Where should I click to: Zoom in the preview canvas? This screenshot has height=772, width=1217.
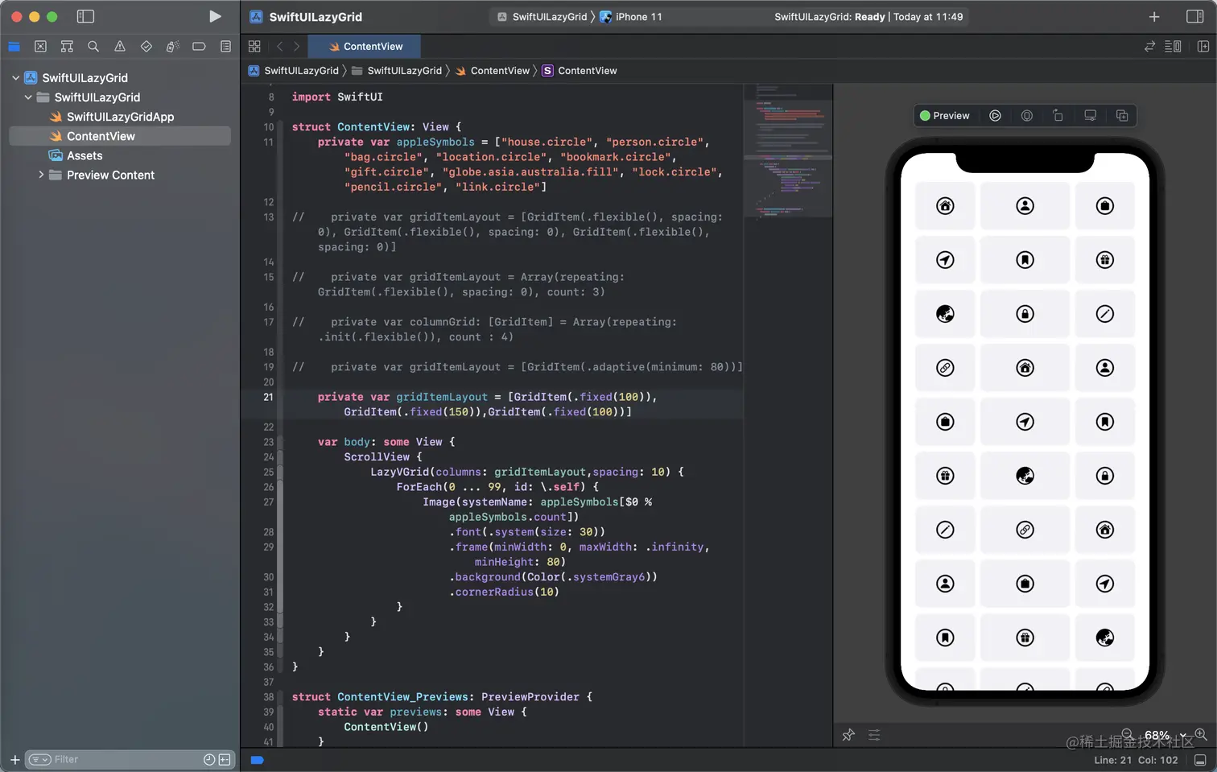click(x=1201, y=734)
